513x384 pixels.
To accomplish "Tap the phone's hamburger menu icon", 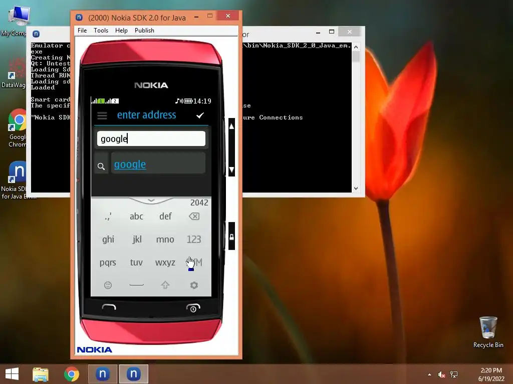I will (x=102, y=115).
